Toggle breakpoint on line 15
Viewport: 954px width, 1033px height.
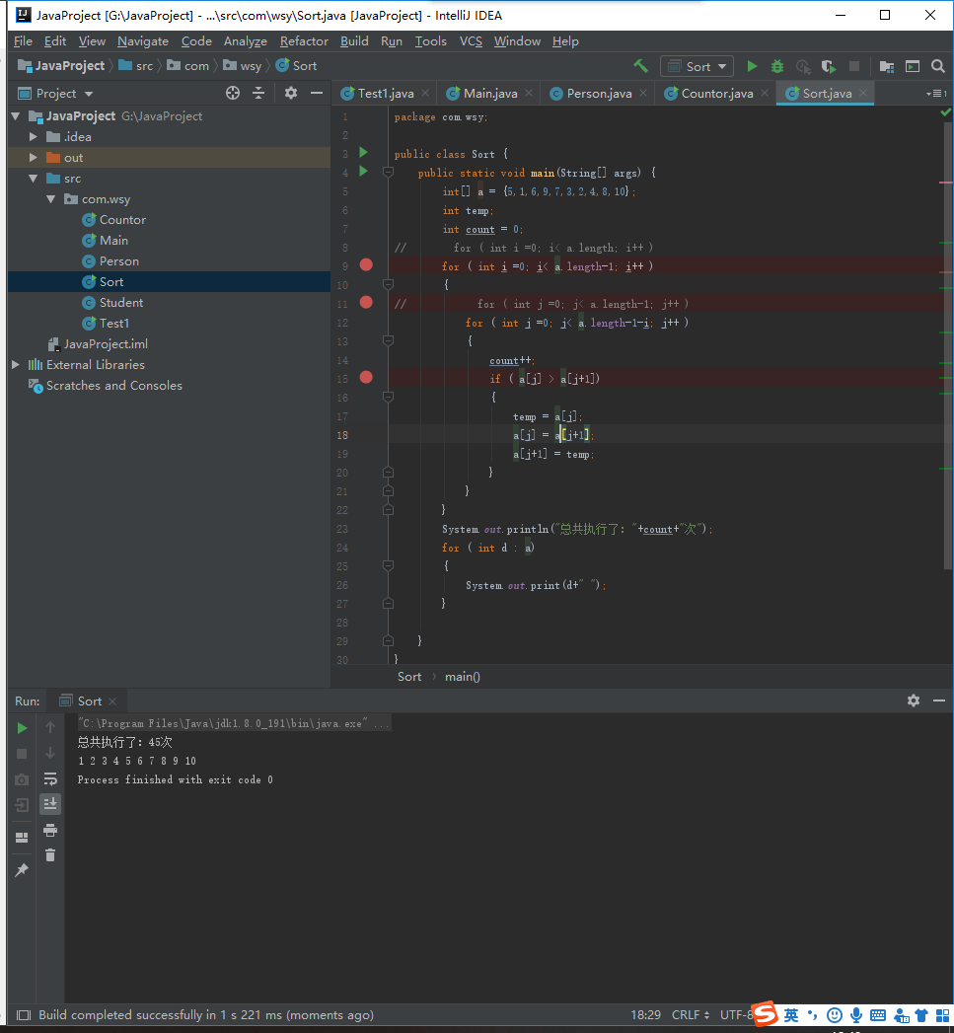[366, 378]
